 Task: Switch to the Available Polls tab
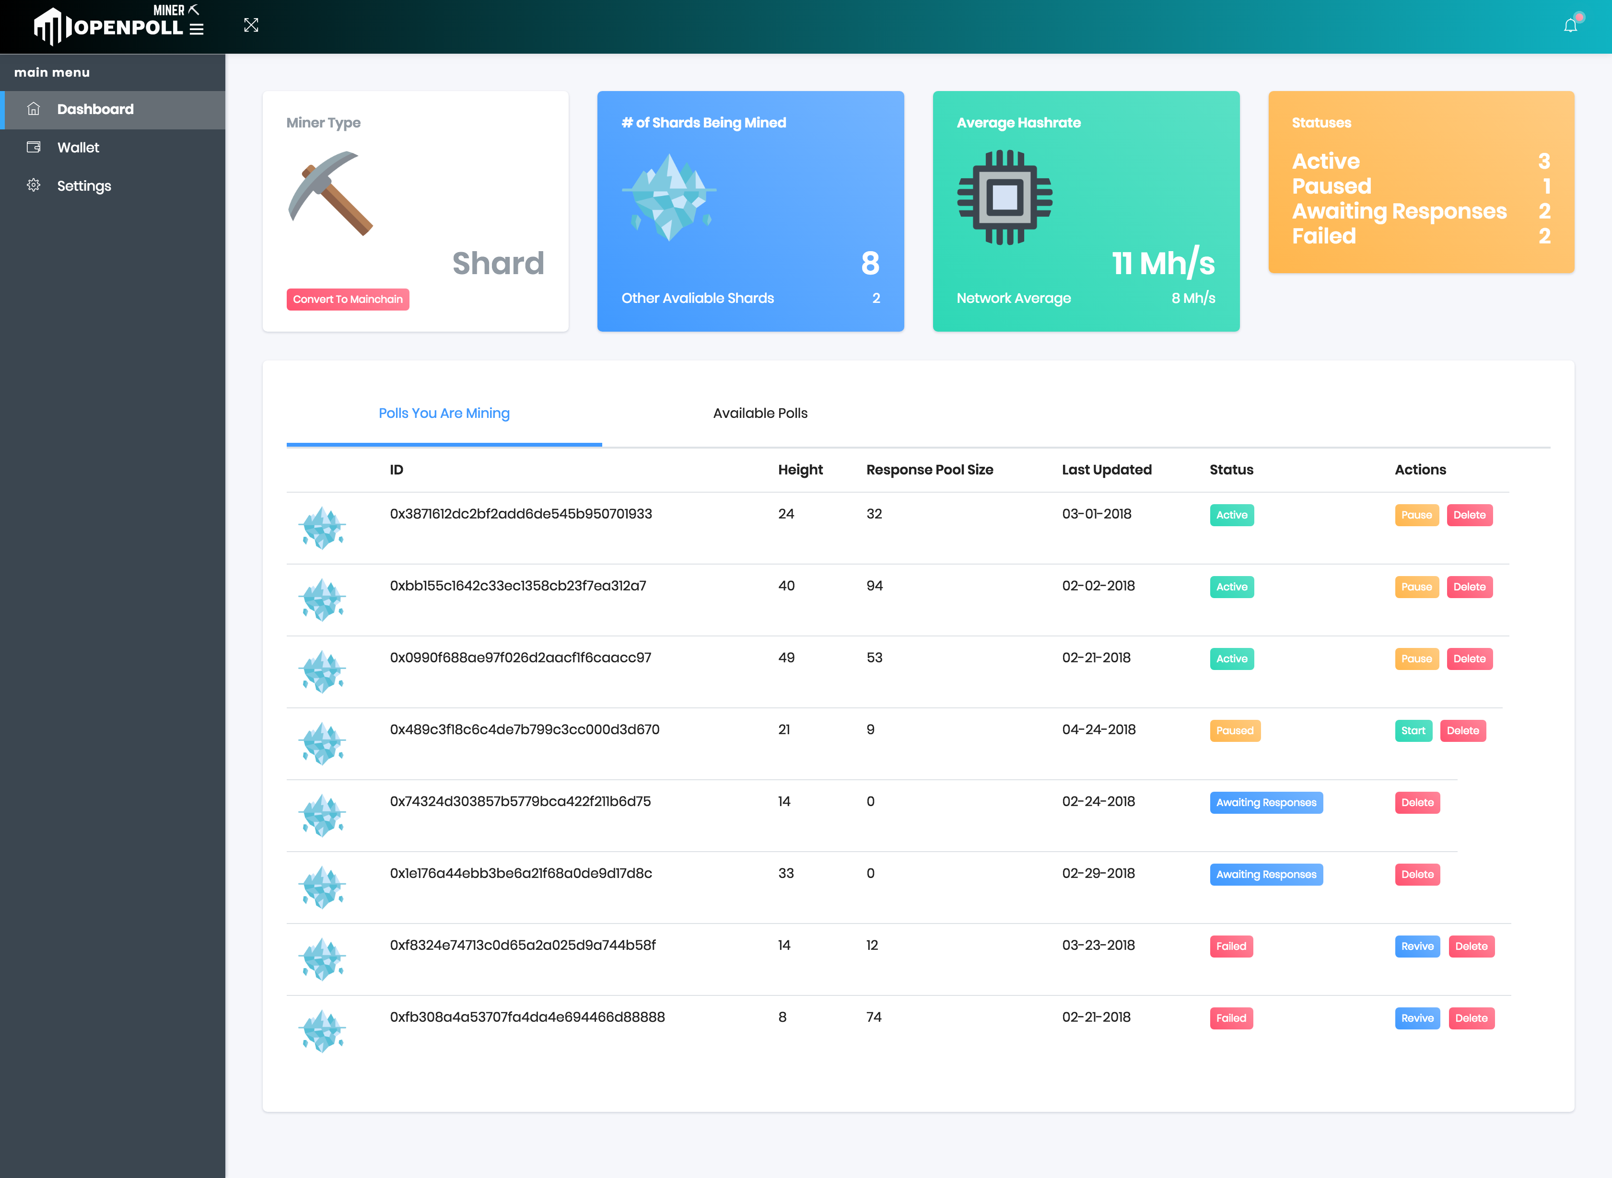click(x=759, y=413)
